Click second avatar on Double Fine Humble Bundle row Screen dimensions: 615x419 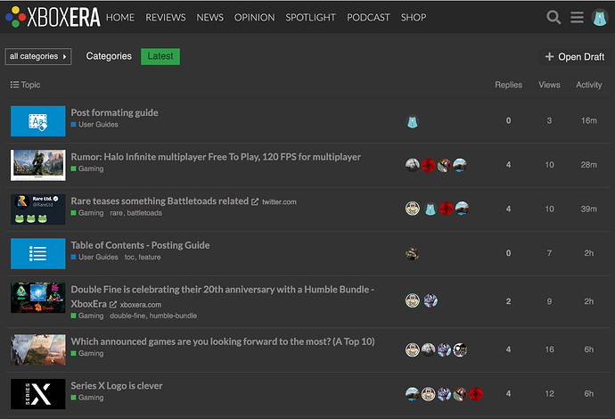tap(430, 301)
